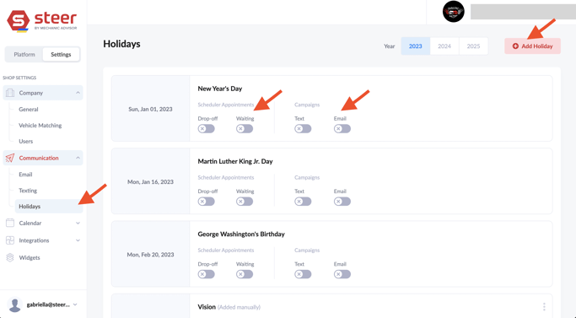Expand the Integrations section chevron
Viewport: 576px width, 318px height.
coord(78,240)
